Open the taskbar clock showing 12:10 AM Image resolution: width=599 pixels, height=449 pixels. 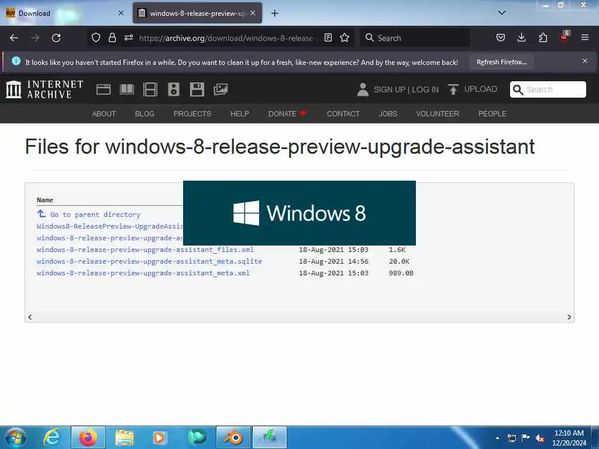point(569,438)
